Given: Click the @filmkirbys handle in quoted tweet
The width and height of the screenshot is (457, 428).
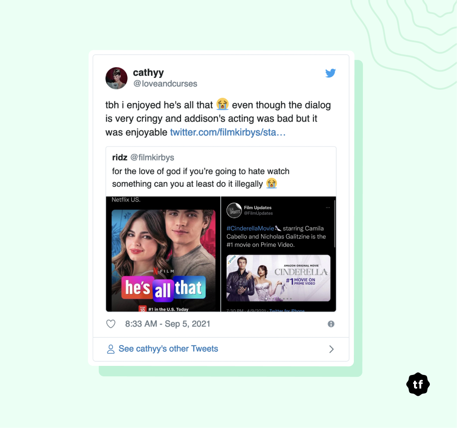Looking at the screenshot, I should [152, 157].
